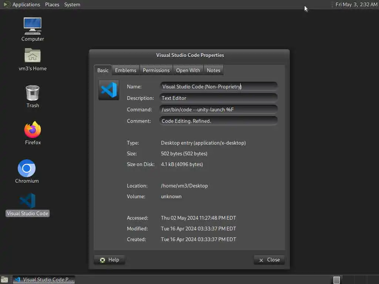Viewport: 379px width, 284px height.
Task: Open the Permissions tab
Action: coord(156,70)
